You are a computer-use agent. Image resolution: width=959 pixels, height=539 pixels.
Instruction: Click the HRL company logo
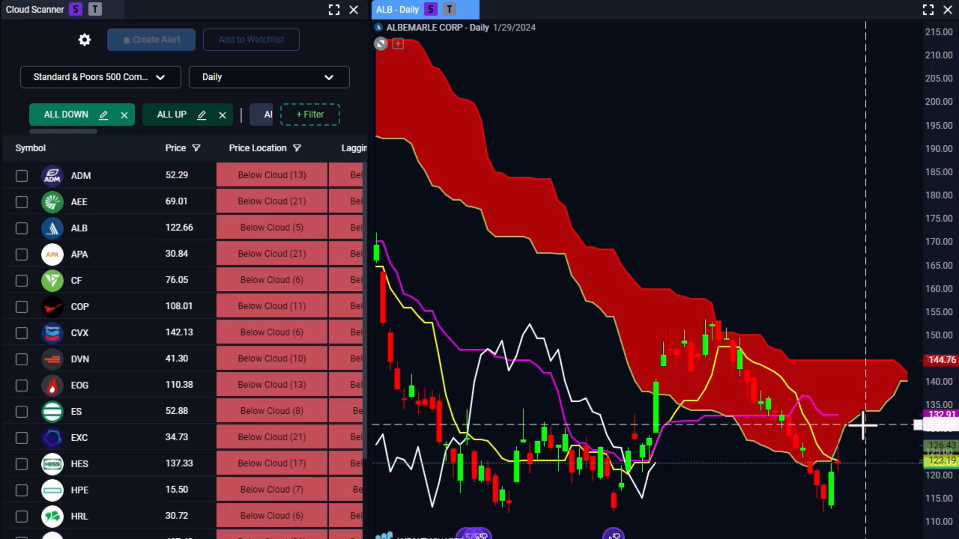pos(52,516)
